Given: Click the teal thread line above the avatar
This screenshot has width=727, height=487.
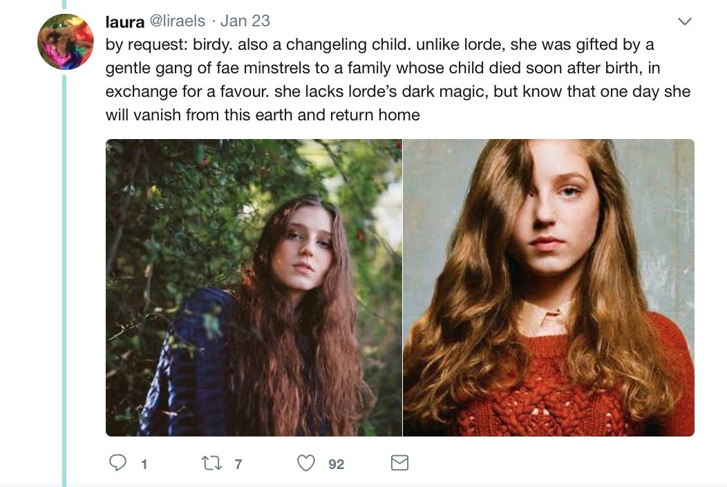Looking at the screenshot, I should [x=64, y=4].
